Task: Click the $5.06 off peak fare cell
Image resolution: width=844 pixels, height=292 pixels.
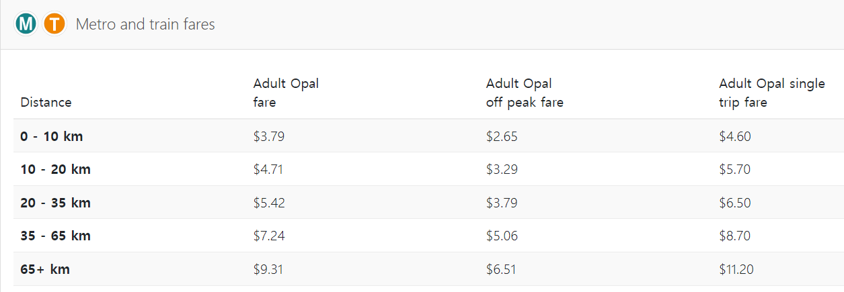Action: 502,236
